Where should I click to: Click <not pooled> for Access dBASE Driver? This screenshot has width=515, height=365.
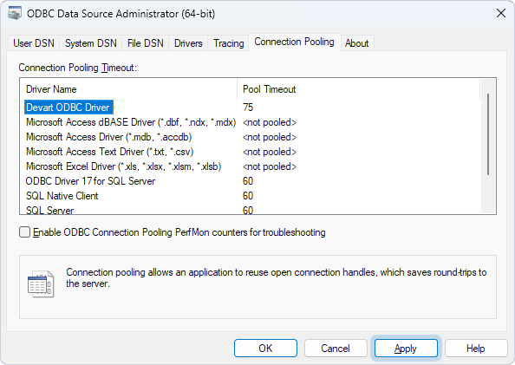[270, 122]
